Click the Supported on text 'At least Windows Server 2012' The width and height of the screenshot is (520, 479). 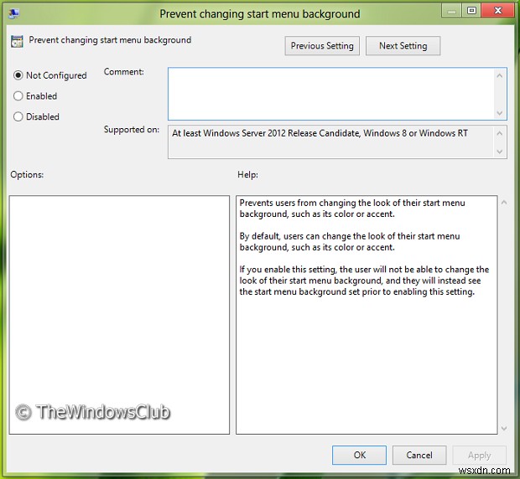click(229, 133)
